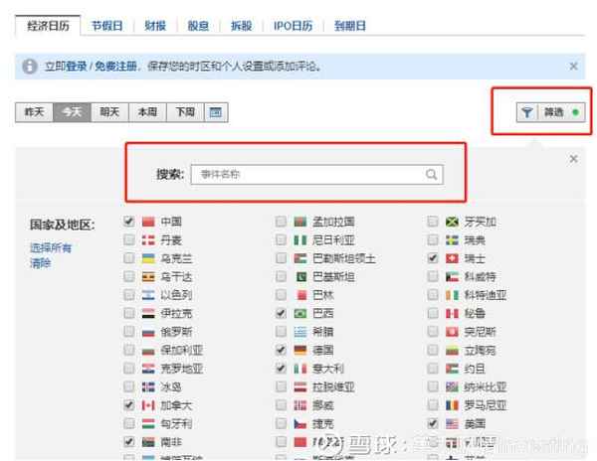The width and height of the screenshot is (597, 461).
Task: Click 选择所有 link
Action: coord(51,247)
